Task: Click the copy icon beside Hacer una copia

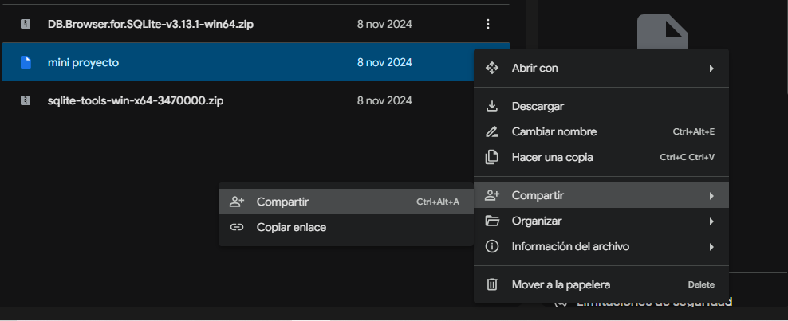Action: (x=492, y=157)
